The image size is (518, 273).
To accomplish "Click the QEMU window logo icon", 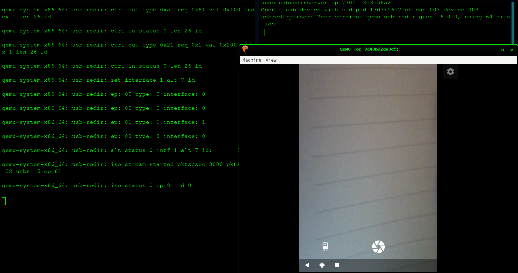I will (245, 49).
